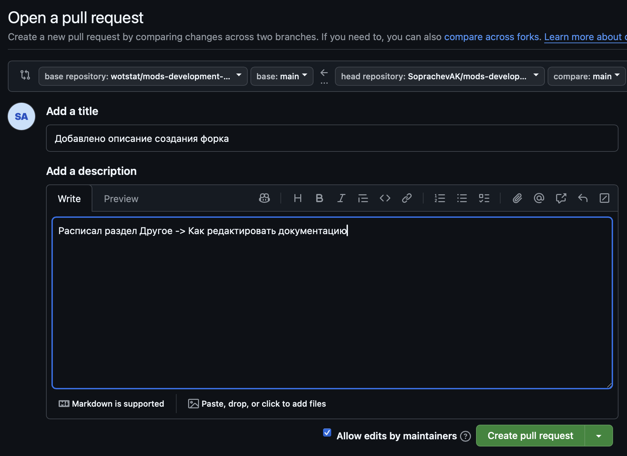This screenshot has height=456, width=627.
Task: Open the compare: main branch dropdown
Action: point(586,76)
